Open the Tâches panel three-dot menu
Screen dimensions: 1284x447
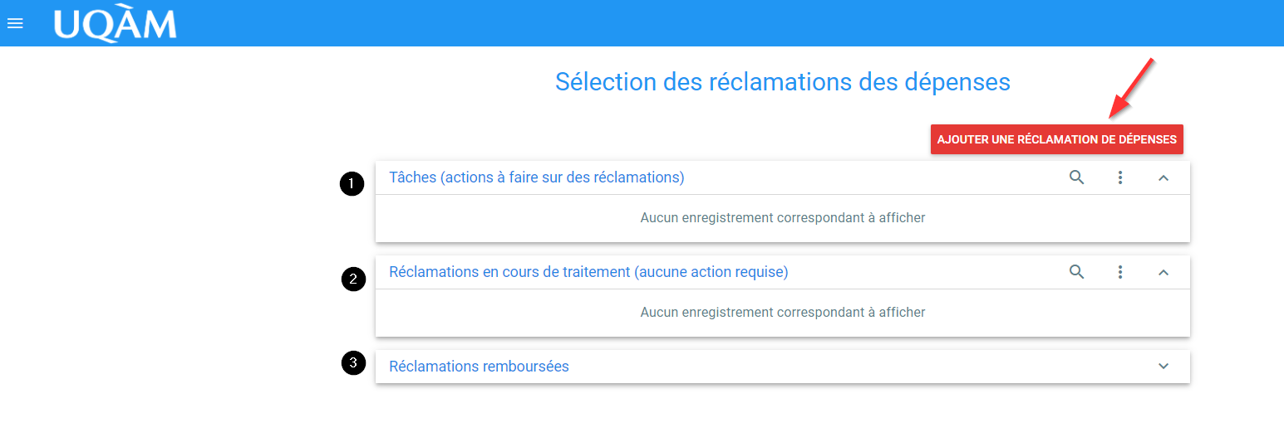pos(1120,177)
